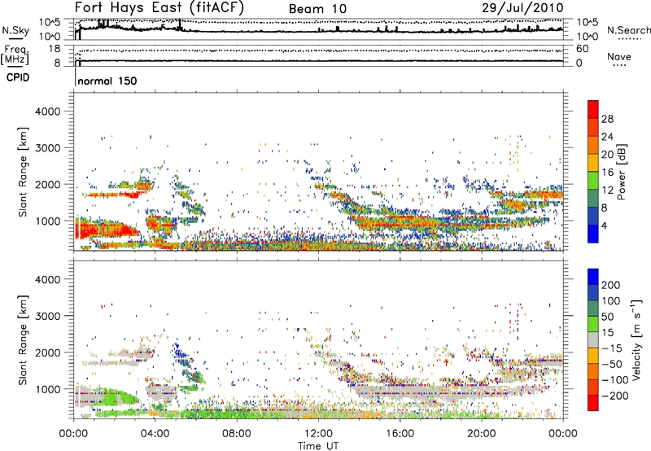Click the "N.Sky" legend label
The height and width of the screenshot is (451, 651).
click(15, 30)
